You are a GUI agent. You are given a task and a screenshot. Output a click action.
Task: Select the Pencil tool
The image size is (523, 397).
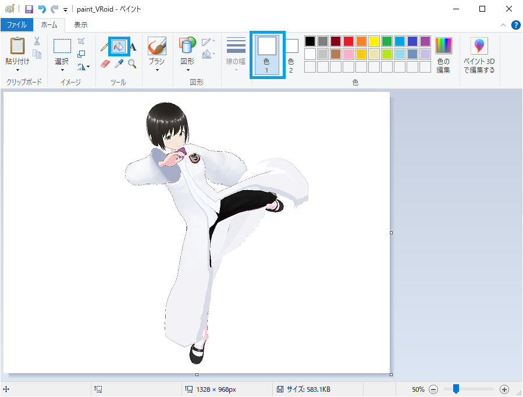tap(104, 47)
